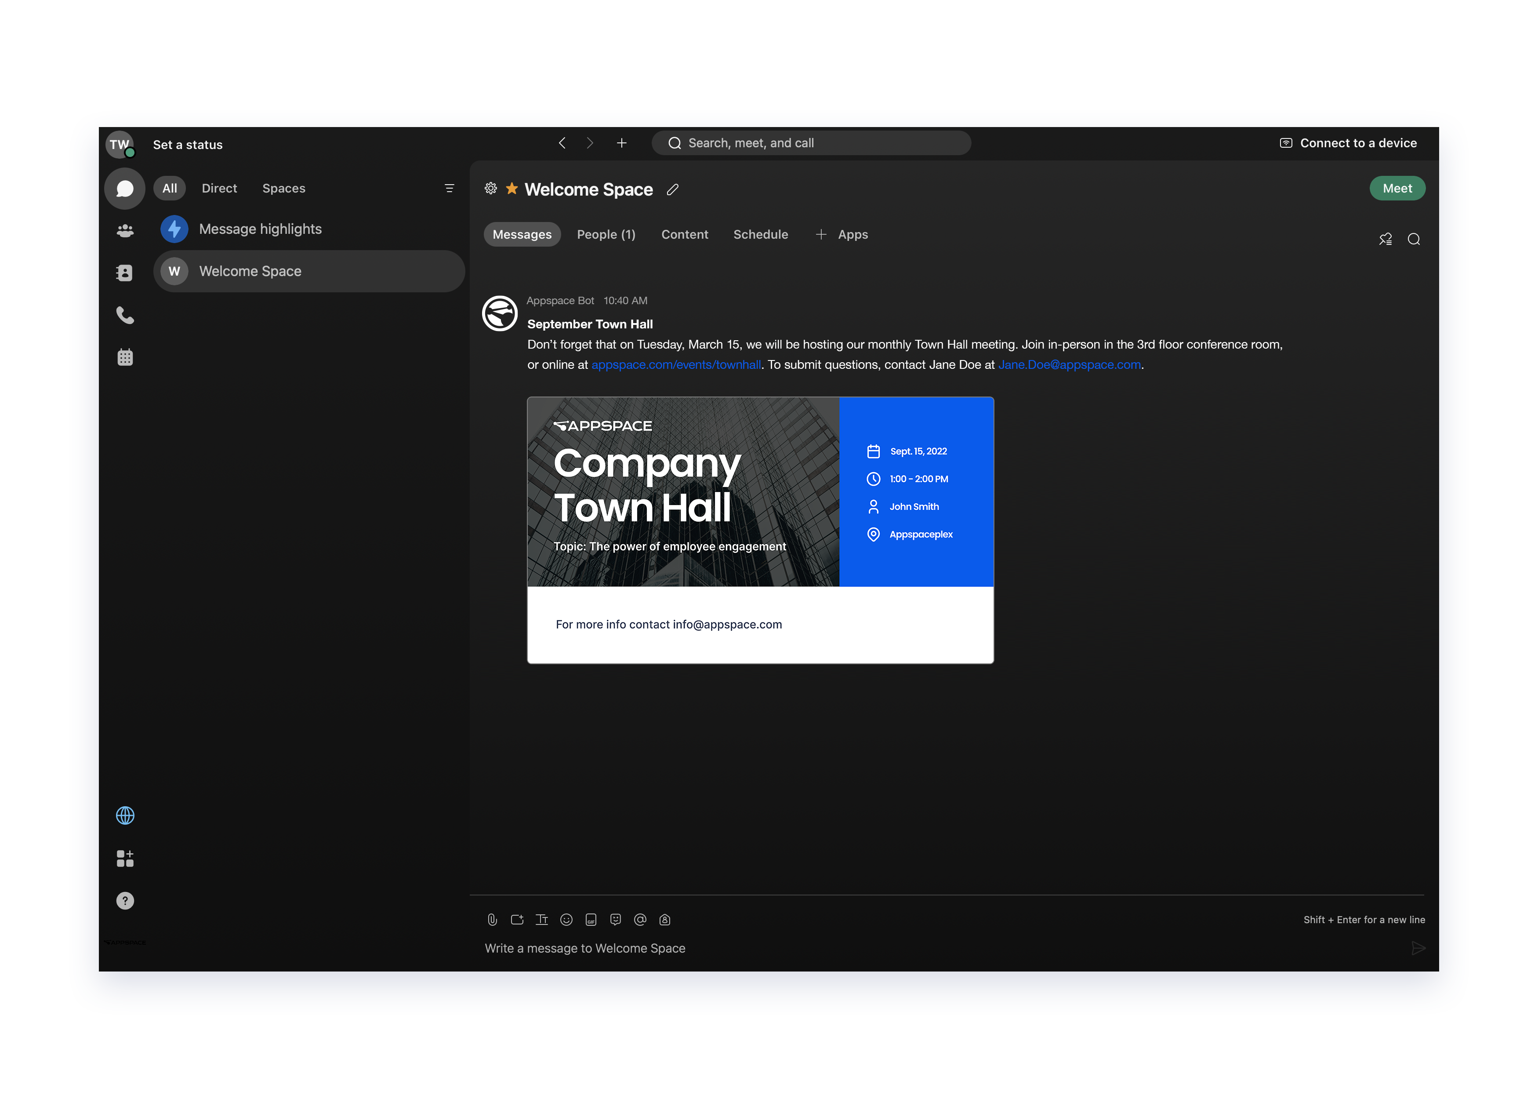Expand forward navigation arrow control
1538x1099 pixels.
(x=591, y=144)
